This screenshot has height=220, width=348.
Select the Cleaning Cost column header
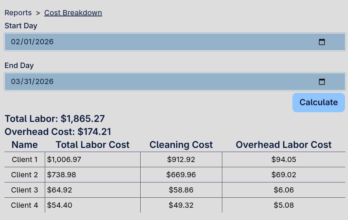[x=181, y=145]
